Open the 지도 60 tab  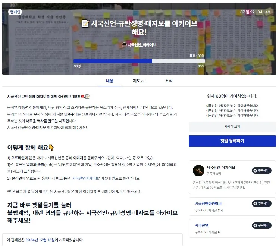(x=139, y=81)
